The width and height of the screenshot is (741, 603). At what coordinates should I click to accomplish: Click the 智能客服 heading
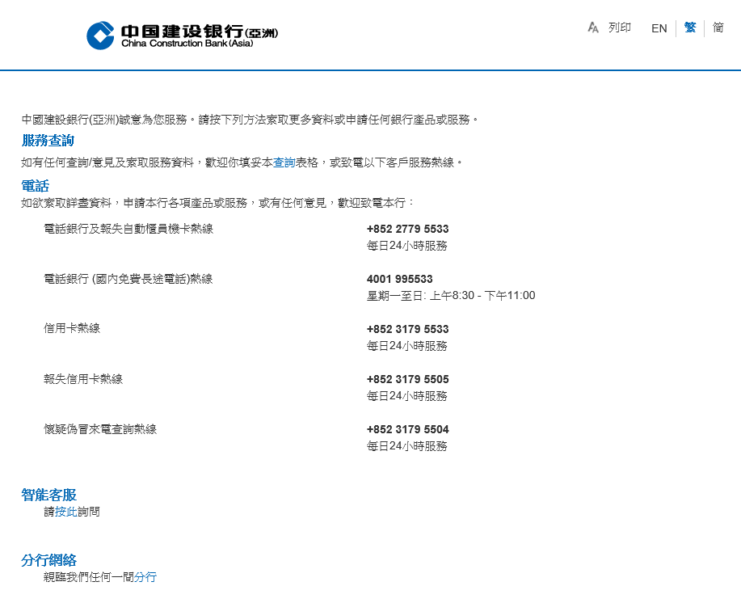pos(49,495)
